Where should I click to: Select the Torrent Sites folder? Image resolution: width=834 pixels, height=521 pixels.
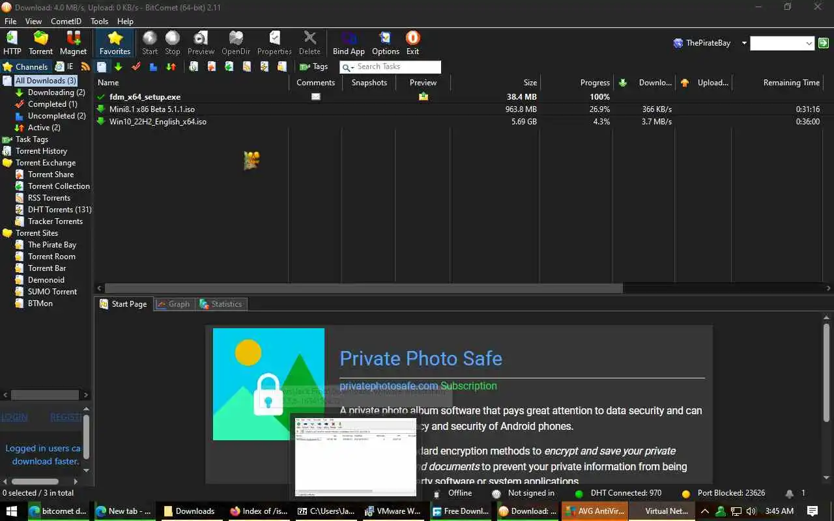click(36, 233)
